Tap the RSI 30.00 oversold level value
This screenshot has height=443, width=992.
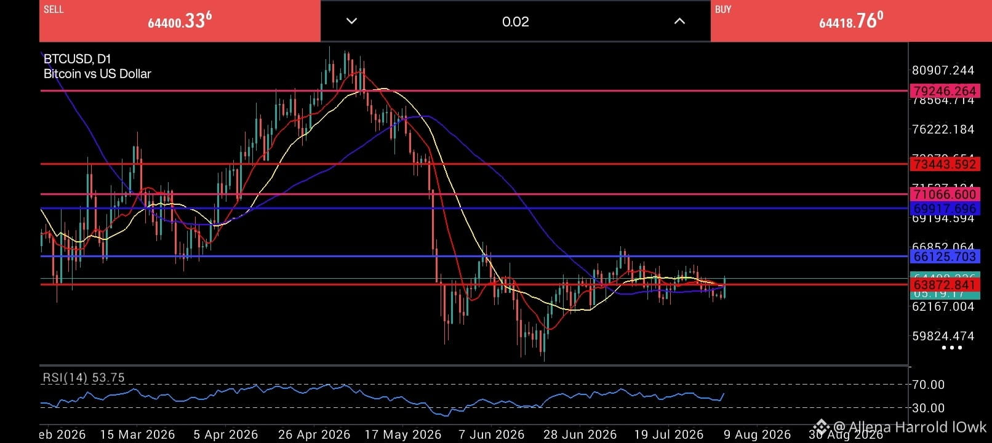928,408
